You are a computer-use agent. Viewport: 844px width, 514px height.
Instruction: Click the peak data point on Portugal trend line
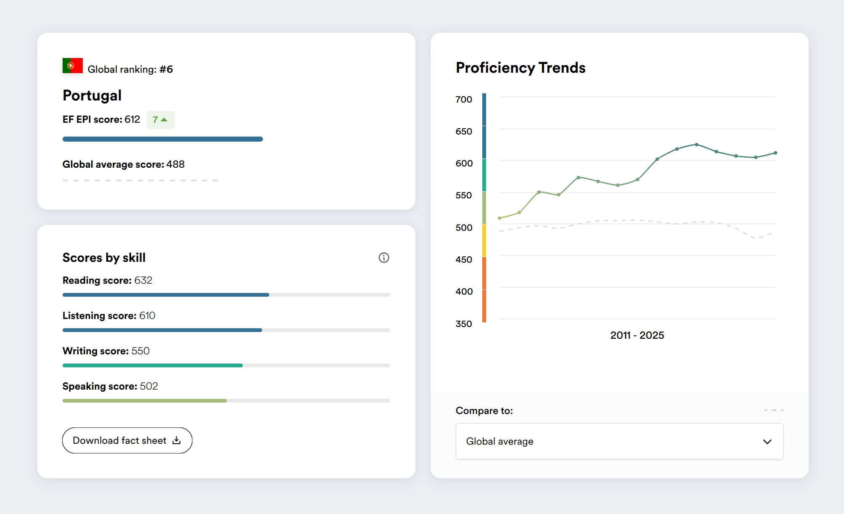tap(697, 145)
